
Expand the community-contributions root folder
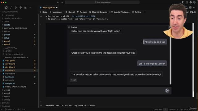point(15,28)
